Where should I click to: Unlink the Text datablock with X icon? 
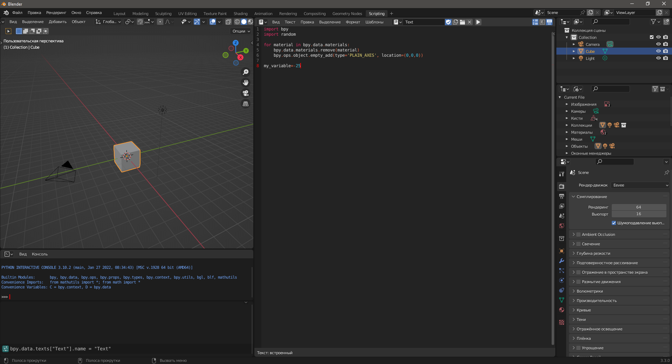click(469, 22)
